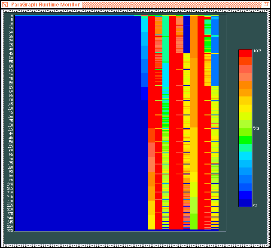Click the stepped light-blue block in heatmap

[145, 56]
